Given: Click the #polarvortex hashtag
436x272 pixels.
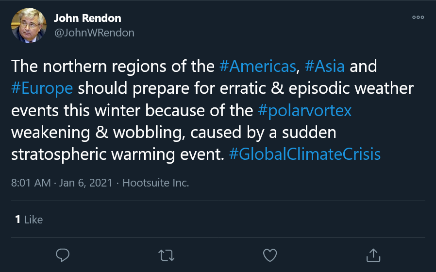Looking at the screenshot, I should [x=304, y=110].
